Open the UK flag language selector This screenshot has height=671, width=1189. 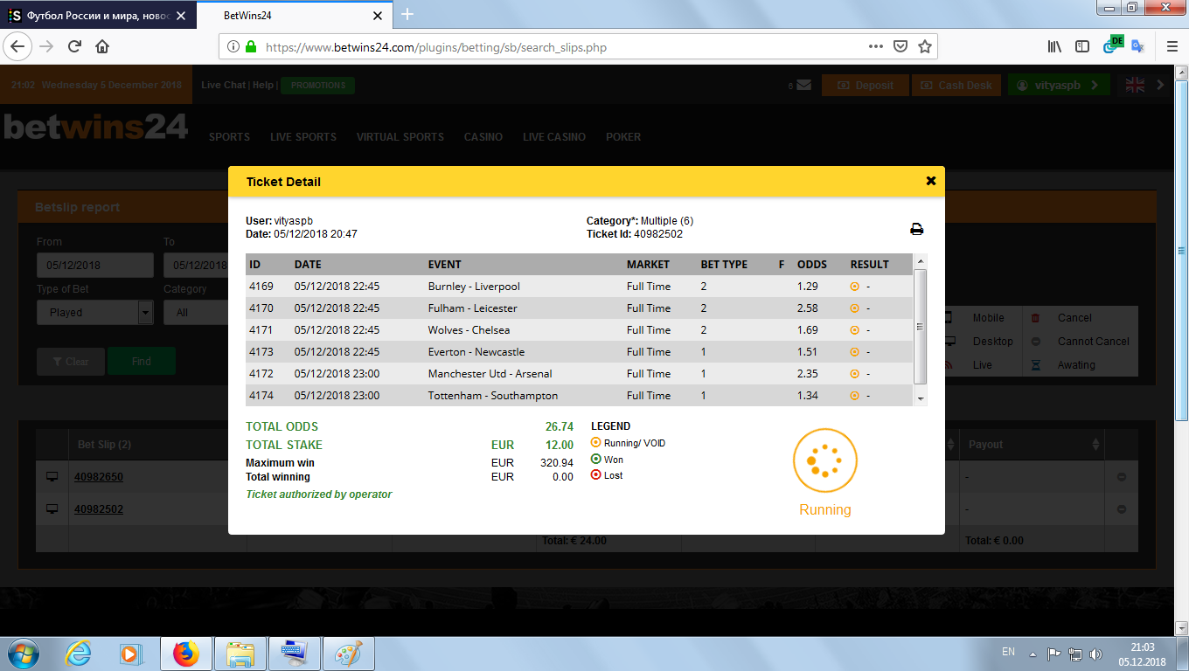click(x=1135, y=85)
